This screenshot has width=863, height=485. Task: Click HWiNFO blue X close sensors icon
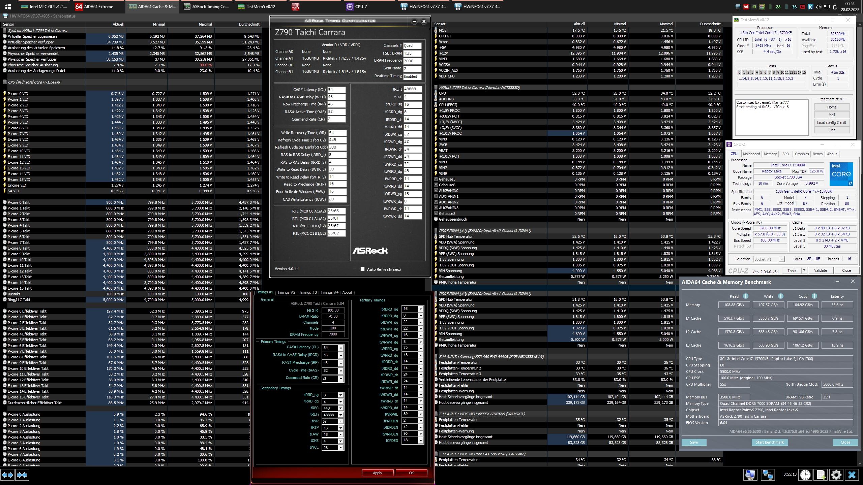click(x=852, y=475)
